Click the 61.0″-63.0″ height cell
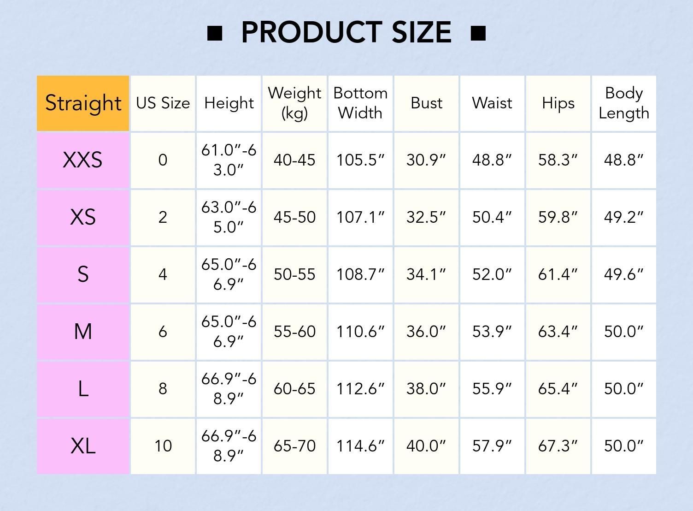 coord(229,160)
